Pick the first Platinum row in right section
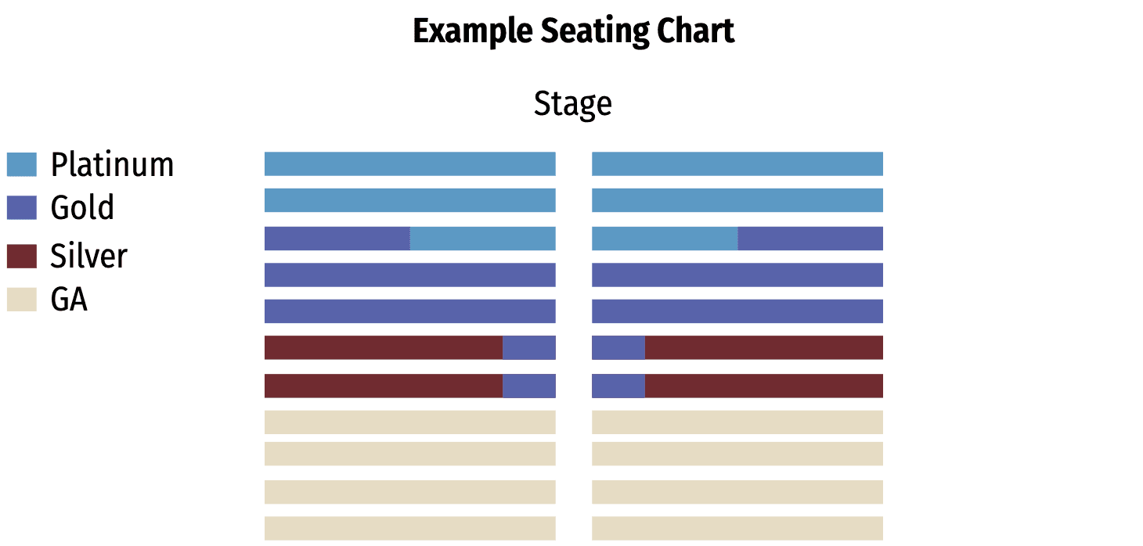 (737, 164)
